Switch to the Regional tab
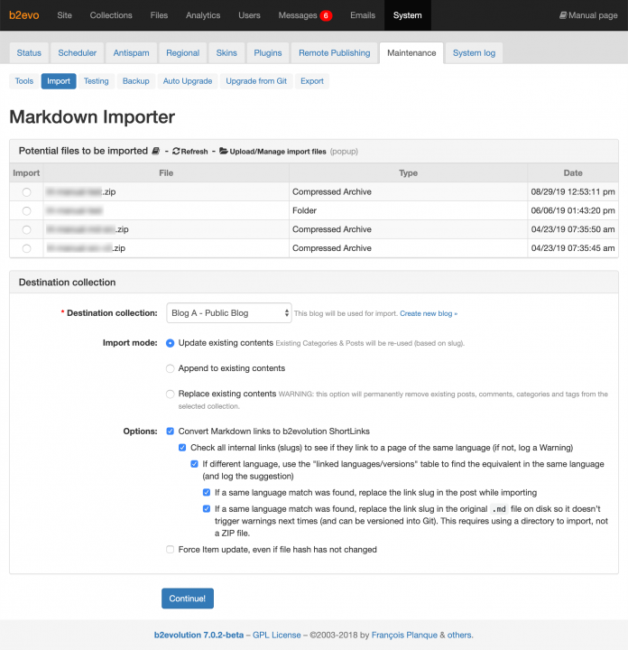This screenshot has height=650, width=628. (x=182, y=53)
